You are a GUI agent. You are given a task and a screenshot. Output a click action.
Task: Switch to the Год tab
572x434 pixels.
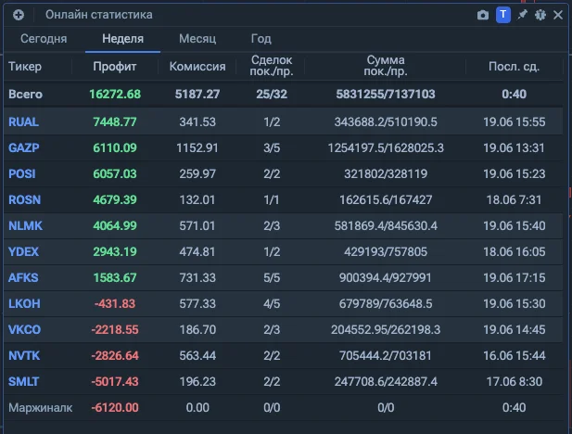point(261,39)
